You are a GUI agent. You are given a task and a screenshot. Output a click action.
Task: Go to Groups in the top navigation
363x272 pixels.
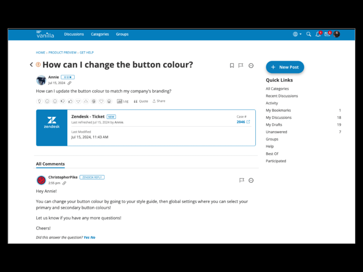(122, 34)
